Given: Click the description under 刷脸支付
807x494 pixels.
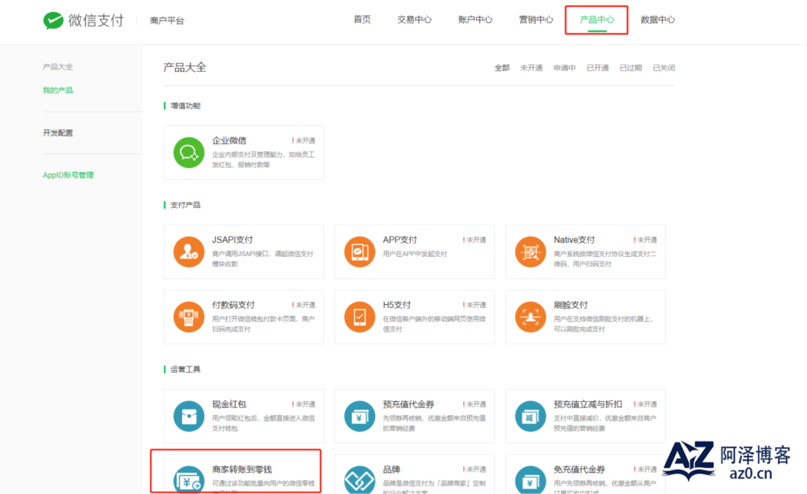Looking at the screenshot, I should [604, 324].
